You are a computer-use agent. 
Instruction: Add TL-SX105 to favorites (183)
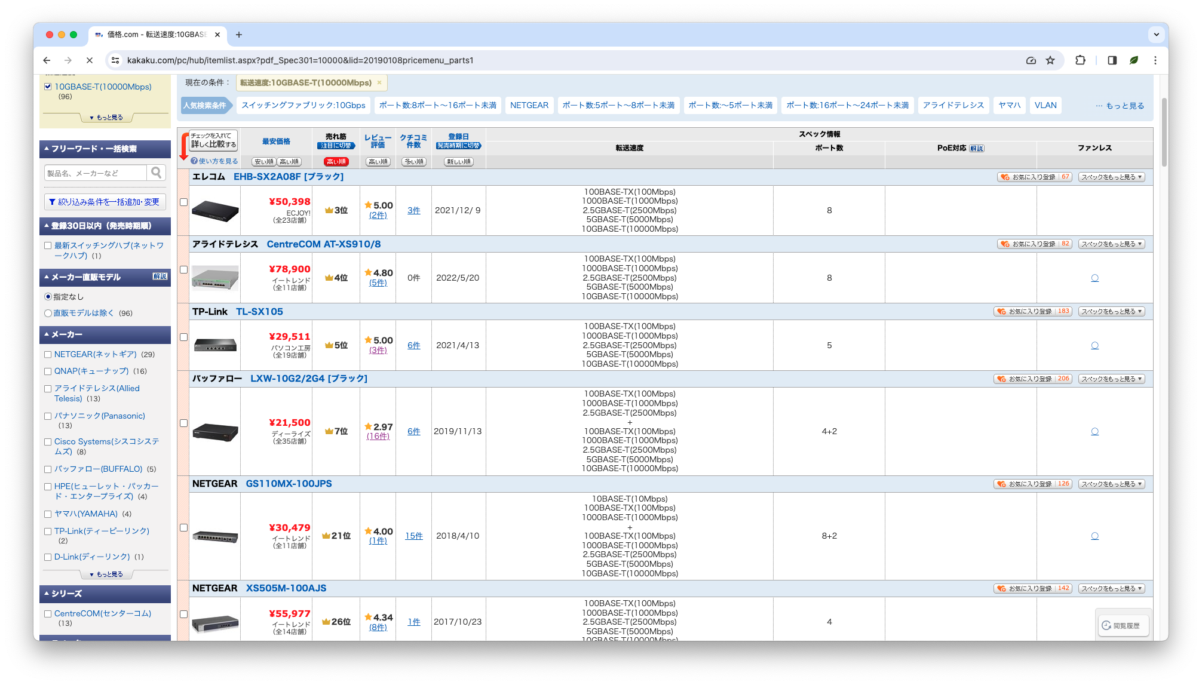click(1033, 312)
